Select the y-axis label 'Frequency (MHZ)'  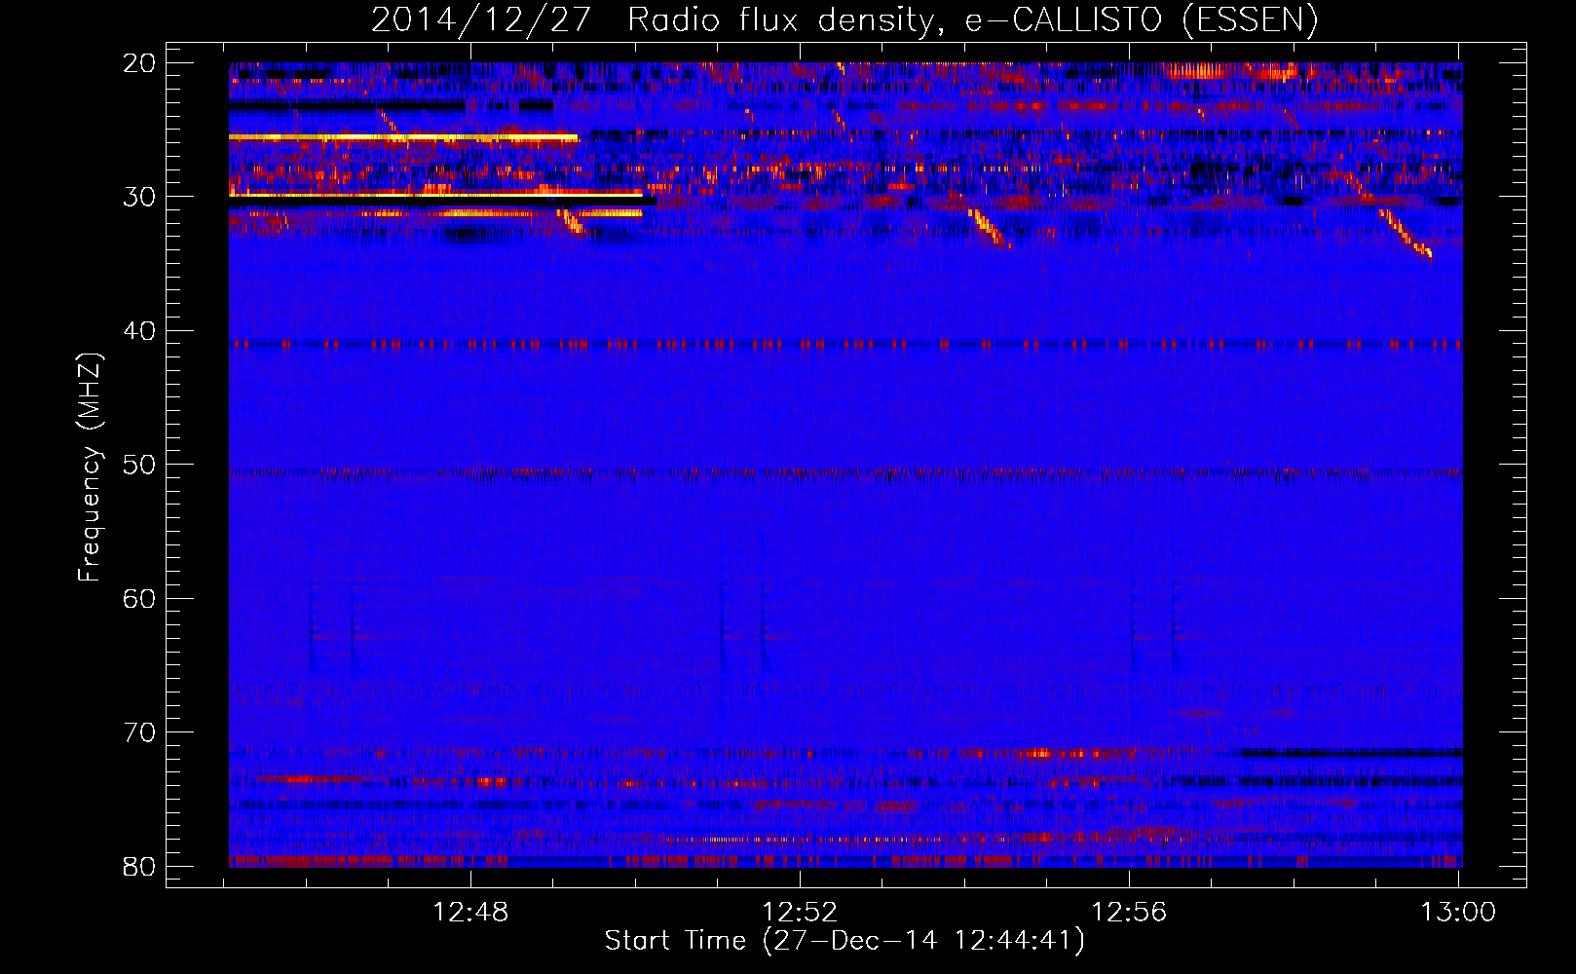tap(90, 468)
